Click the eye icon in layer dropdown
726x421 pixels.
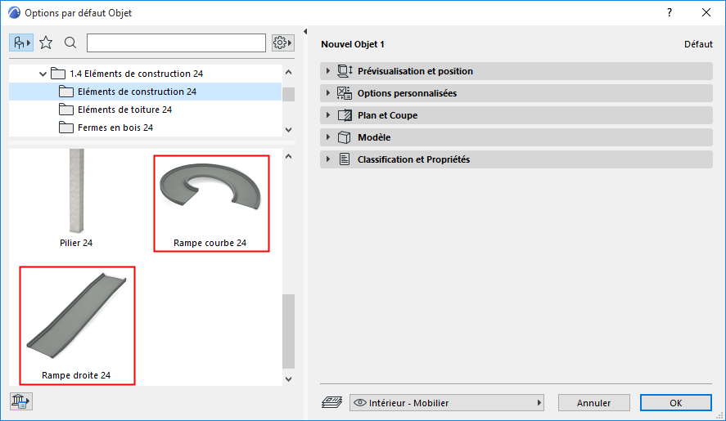[x=360, y=403]
